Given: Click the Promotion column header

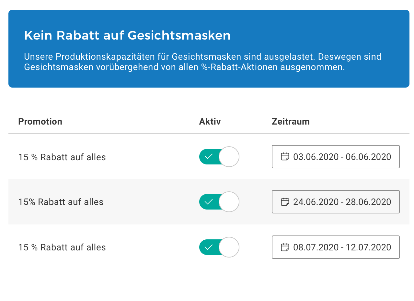Looking at the screenshot, I should [40, 122].
